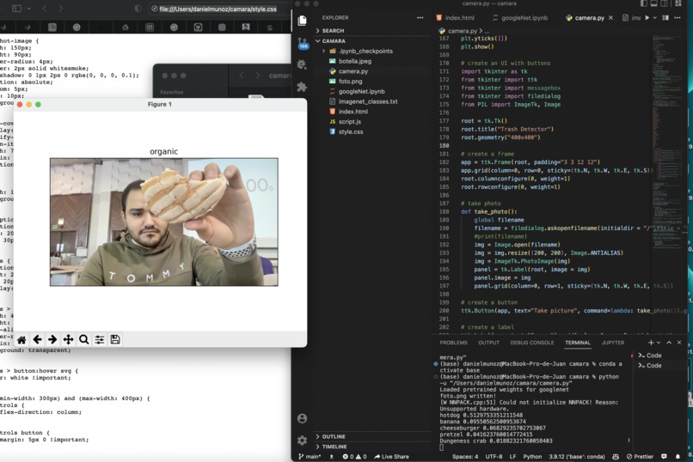Maximize the terminal panel with up chevron

(x=669, y=343)
